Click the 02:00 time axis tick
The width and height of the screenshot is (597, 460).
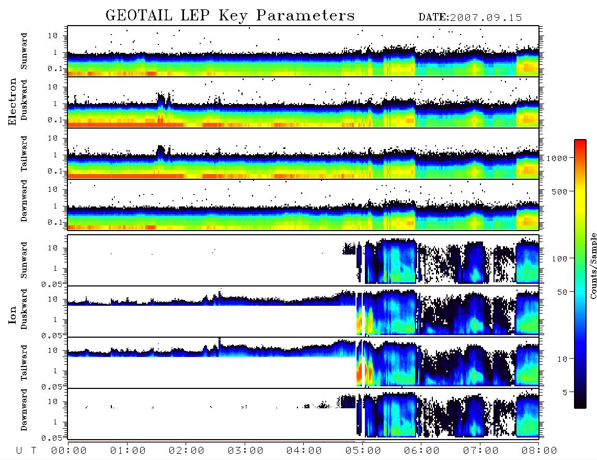[x=187, y=451]
